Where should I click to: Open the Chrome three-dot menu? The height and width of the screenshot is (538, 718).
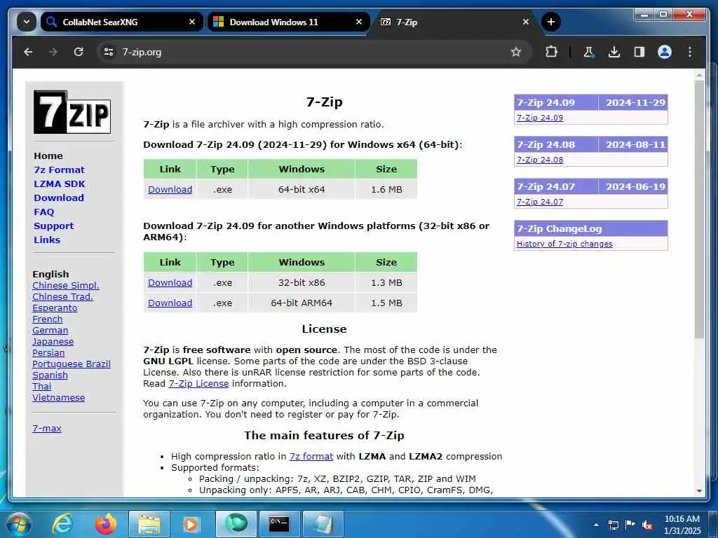690,52
